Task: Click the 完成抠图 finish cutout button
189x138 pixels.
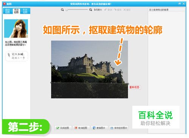Action: tap(63, 128)
